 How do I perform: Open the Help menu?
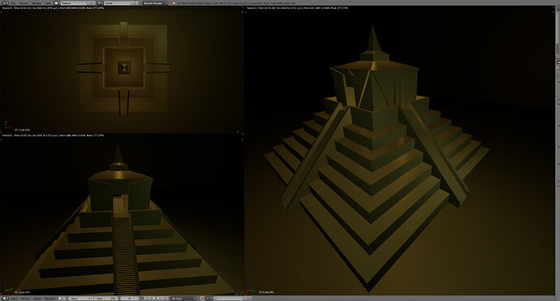48,3
